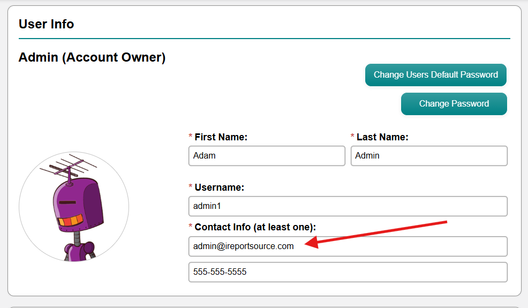The image size is (528, 308).
Task: Click the red asterisk beside First Name
Action: click(x=191, y=136)
